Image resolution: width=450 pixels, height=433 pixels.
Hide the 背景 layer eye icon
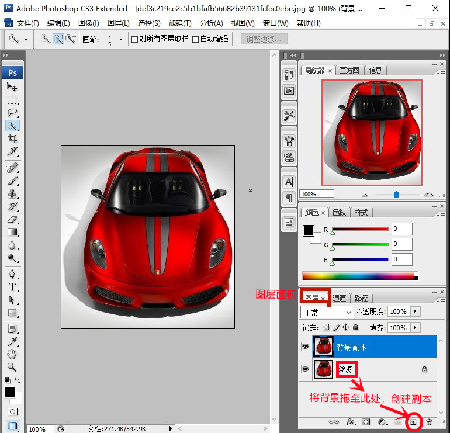(305, 369)
